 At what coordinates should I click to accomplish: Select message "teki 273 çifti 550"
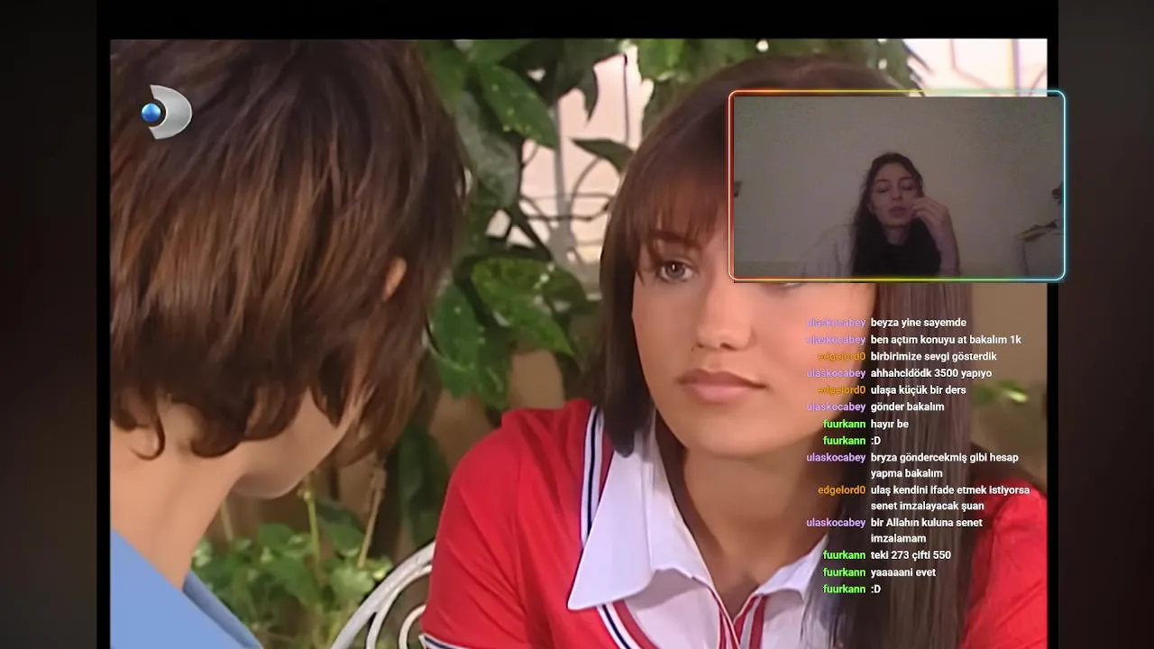click(x=911, y=555)
